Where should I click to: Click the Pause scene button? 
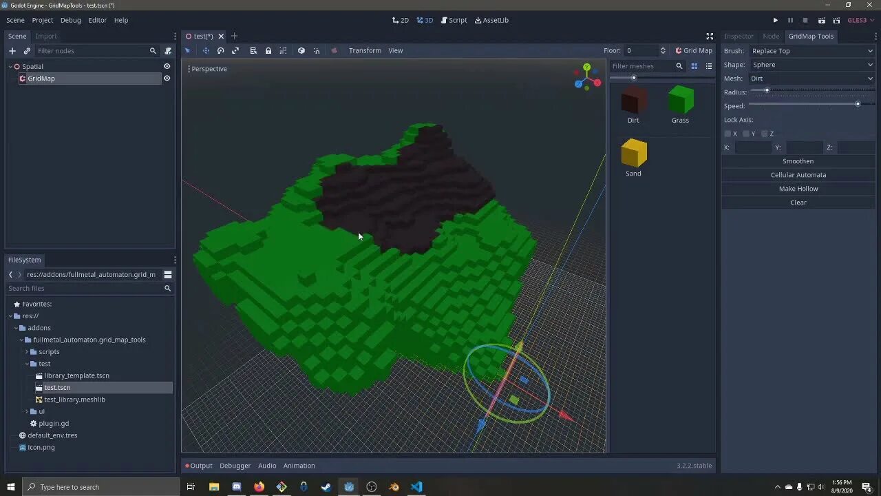pyautogui.click(x=790, y=21)
